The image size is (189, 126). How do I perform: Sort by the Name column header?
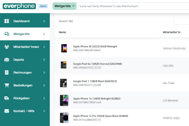click(62, 32)
